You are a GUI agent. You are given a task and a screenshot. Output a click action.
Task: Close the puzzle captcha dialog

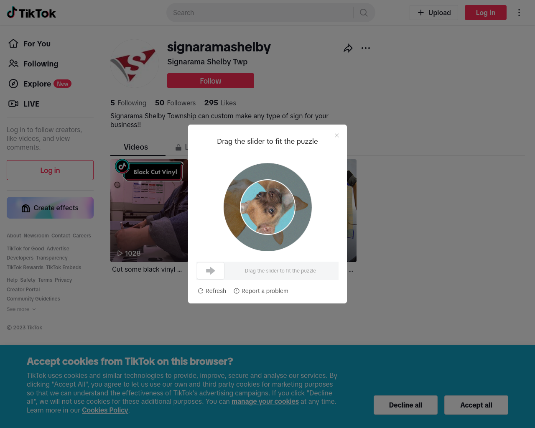(x=337, y=135)
